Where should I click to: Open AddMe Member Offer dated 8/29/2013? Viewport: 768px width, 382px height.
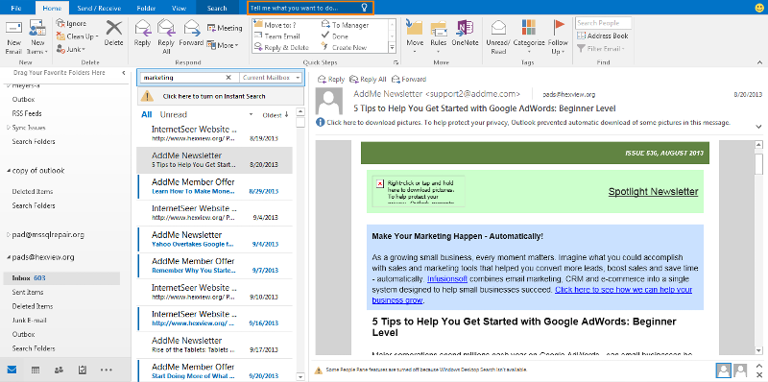pyautogui.click(x=214, y=186)
